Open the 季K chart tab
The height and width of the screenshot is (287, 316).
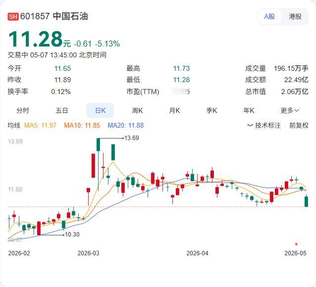coord(211,110)
